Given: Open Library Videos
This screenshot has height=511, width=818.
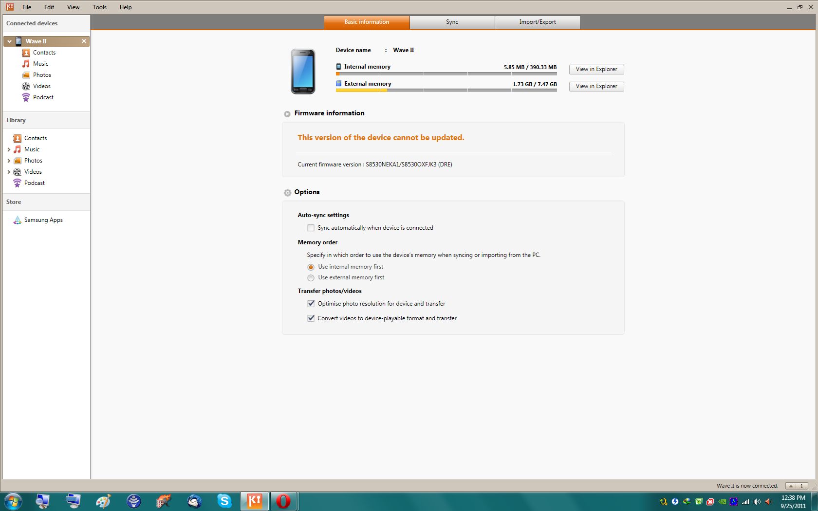Looking at the screenshot, I should point(33,172).
